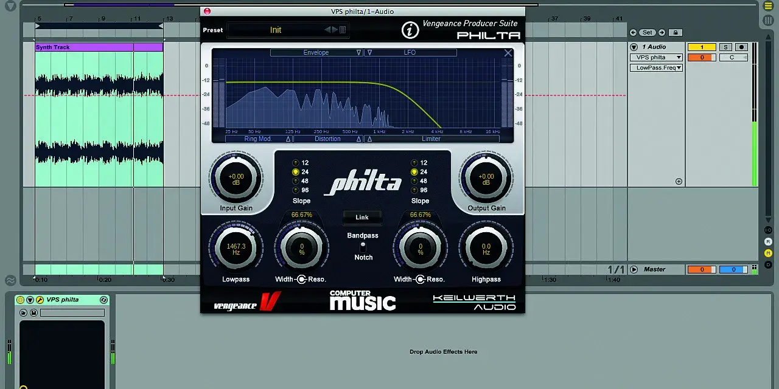779x389 pixels.
Task: Click the hot-swap preset icon on VPS philta device
Action: 103,300
